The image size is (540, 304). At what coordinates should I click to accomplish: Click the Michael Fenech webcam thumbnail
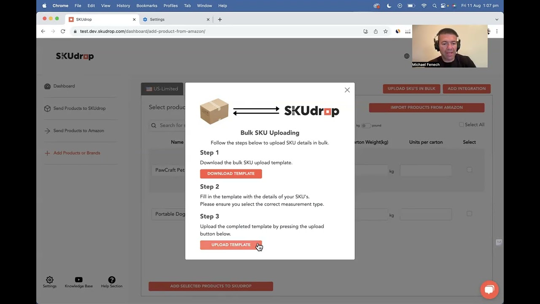tap(450, 46)
